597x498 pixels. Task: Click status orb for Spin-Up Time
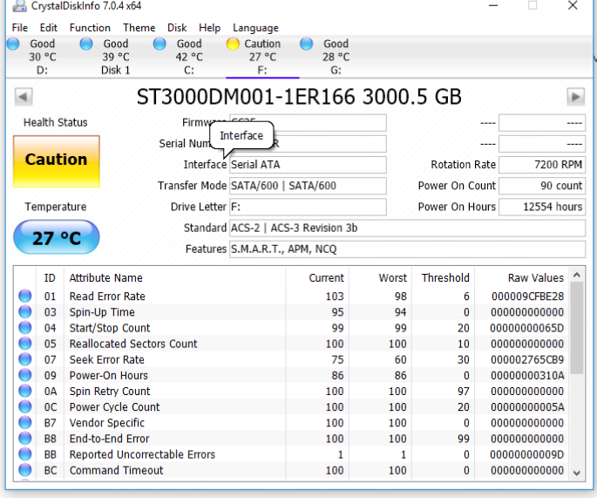tap(25, 311)
